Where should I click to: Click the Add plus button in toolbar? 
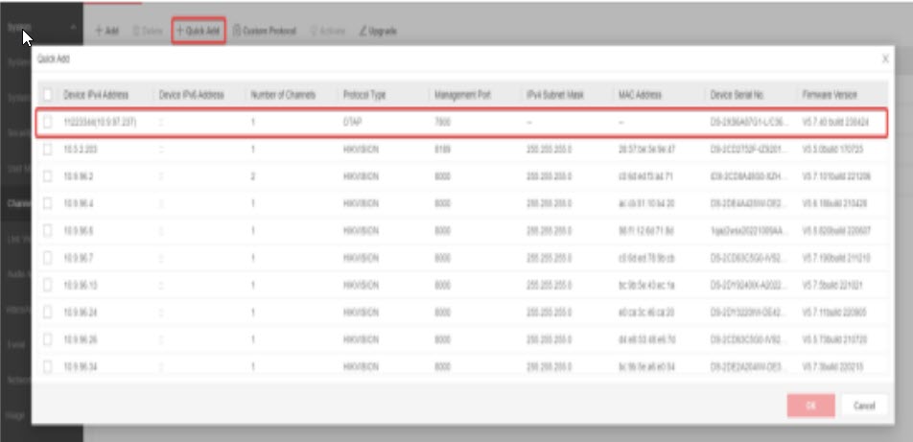106,31
